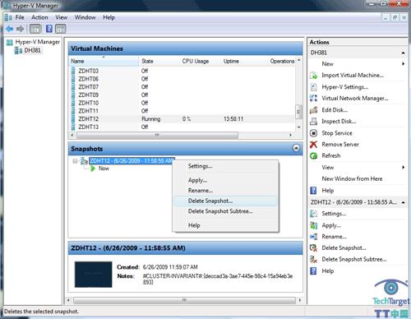The height and width of the screenshot is (319, 411).
Task: Choose Settings... in context menu
Action: 225,166
